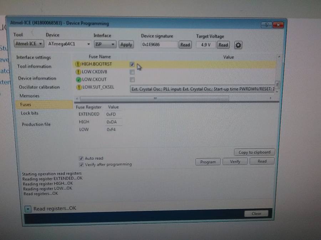
Task: Click the fuse list scroll-left arrow
Action: pos(77,98)
